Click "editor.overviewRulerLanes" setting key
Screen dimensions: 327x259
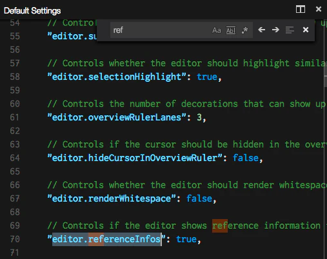[117, 117]
